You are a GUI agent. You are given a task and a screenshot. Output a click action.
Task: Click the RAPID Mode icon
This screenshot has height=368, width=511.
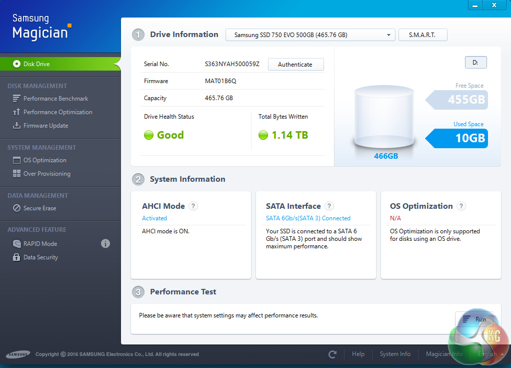pyautogui.click(x=16, y=244)
